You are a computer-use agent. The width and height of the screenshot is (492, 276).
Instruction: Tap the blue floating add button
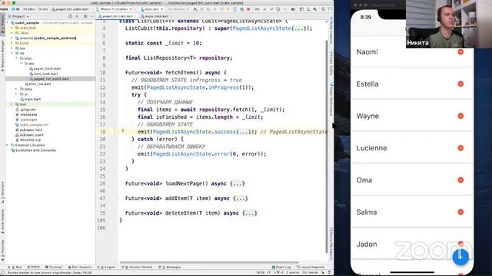point(460,257)
